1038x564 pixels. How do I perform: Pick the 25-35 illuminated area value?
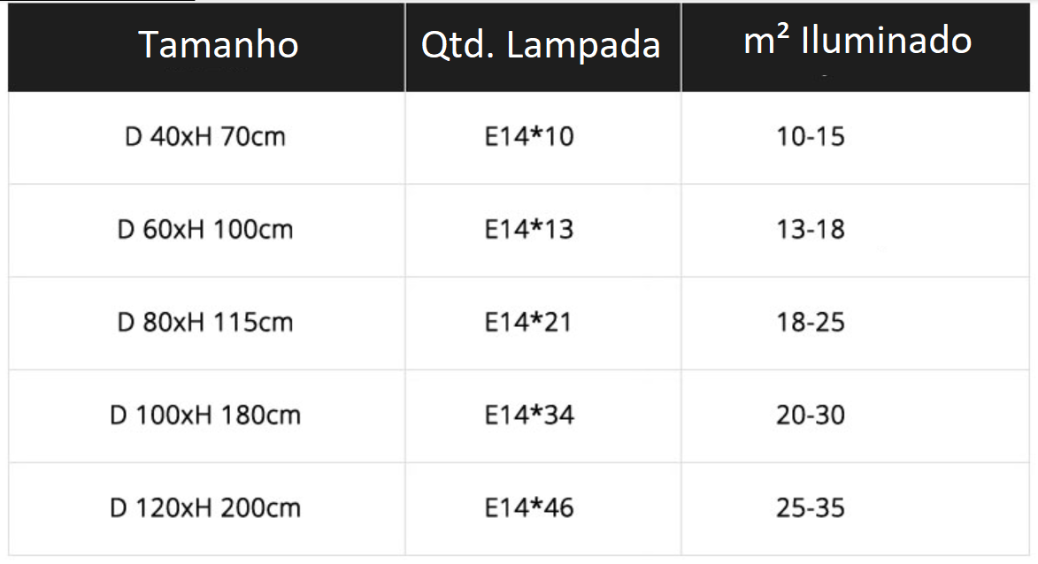tap(811, 508)
